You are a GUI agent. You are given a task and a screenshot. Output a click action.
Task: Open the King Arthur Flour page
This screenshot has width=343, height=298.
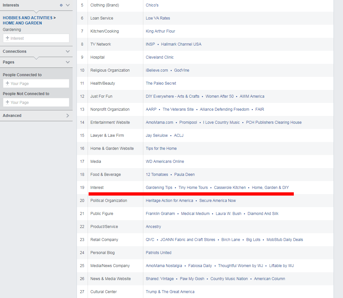point(160,31)
